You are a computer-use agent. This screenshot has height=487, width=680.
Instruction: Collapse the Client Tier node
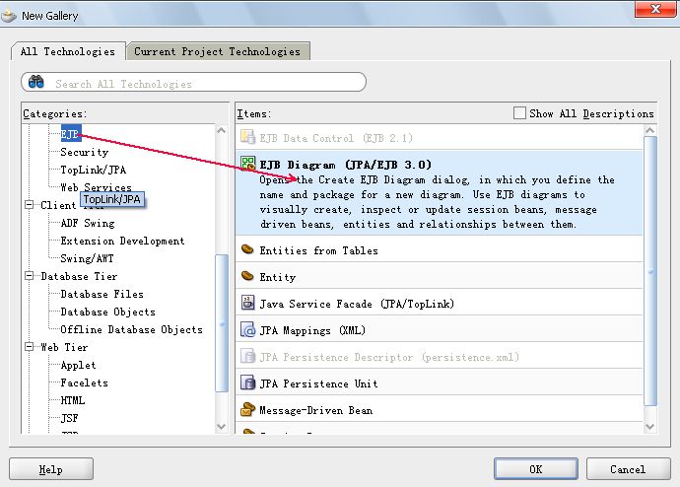29,205
